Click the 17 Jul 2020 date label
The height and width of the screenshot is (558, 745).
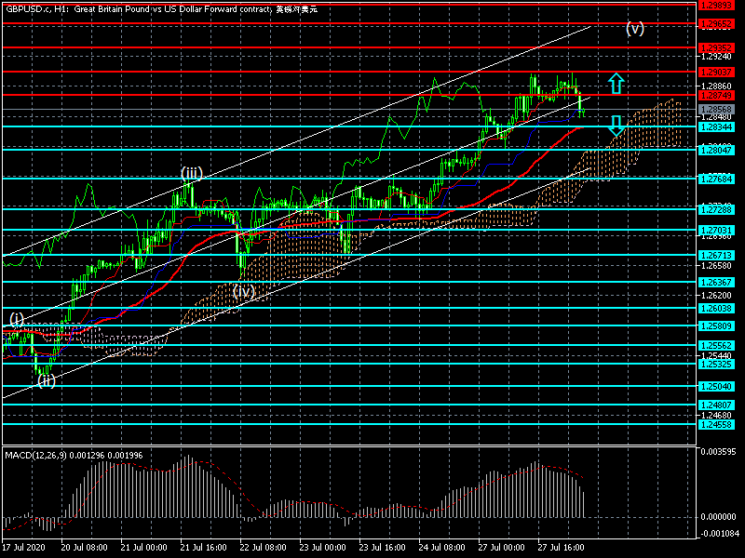click(x=23, y=548)
